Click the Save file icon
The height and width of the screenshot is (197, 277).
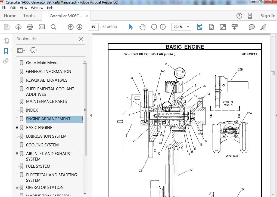(x=7, y=27)
